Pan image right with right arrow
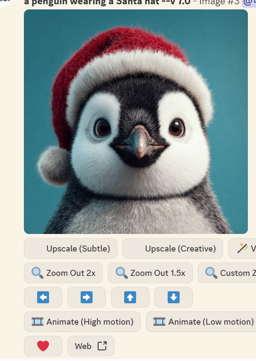The image size is (256, 361). click(87, 297)
